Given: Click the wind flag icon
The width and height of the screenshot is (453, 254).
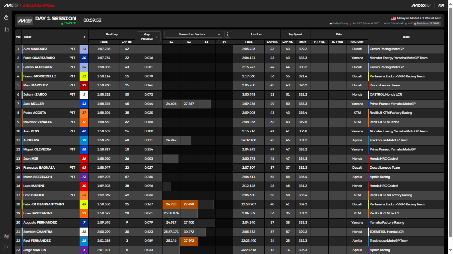Looking at the screenshot, I should (381, 23).
